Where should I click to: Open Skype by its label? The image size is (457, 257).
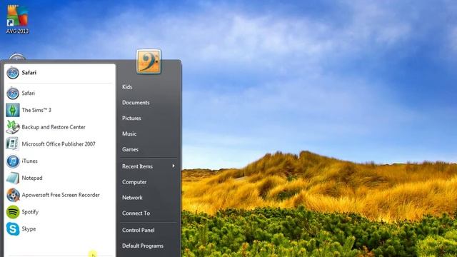coord(29,229)
